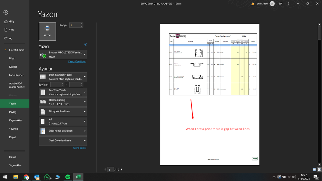
Task: Click the Ekin Erdem account avatar
Action: (x=272, y=4)
